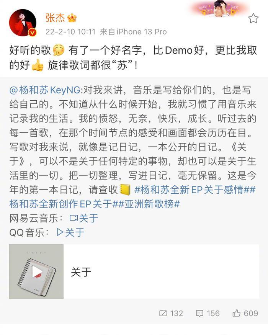The width and height of the screenshot is (268, 335).
Task: Open the 关于 music card title
Action: (81, 272)
